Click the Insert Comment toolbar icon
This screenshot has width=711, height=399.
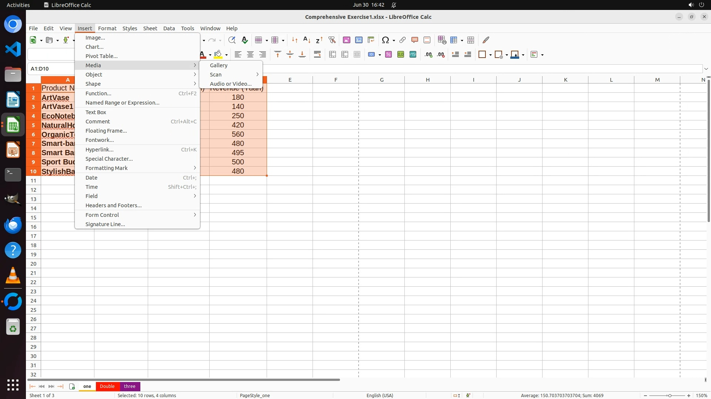click(x=414, y=40)
